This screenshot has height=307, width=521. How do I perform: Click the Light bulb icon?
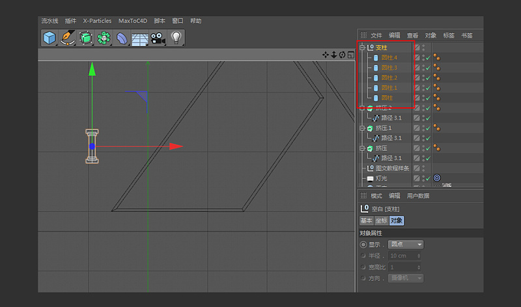pos(176,38)
